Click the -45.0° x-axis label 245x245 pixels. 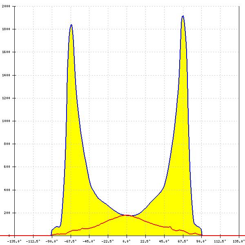89,241
